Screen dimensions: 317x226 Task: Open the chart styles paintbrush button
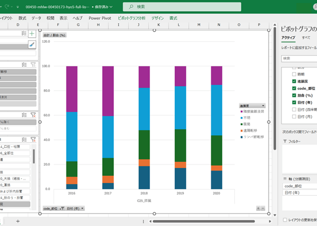pos(32,45)
